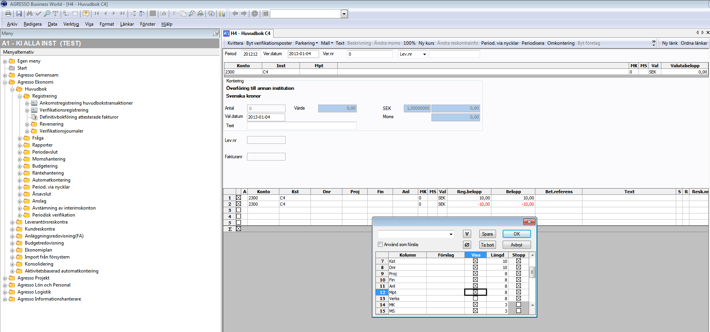Go to previous record arrow
Screen dimensions: 710x332
(x=105, y=14)
